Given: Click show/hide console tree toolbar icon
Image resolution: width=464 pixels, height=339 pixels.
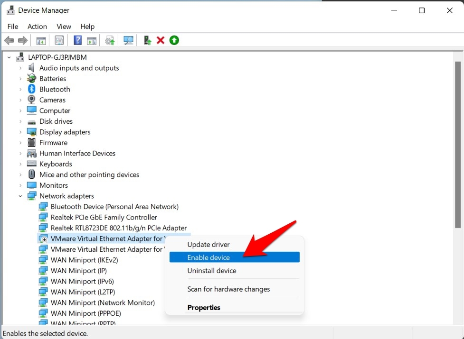Looking at the screenshot, I should [x=41, y=40].
